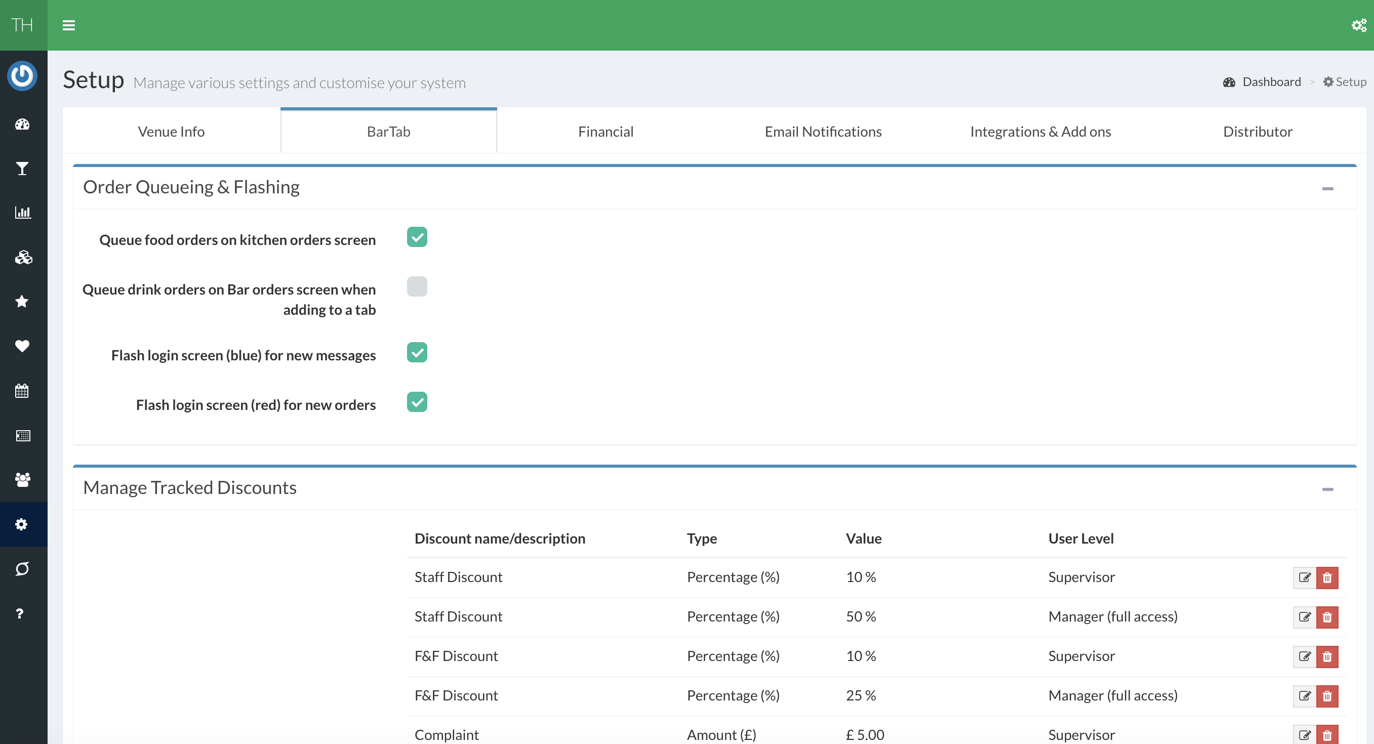Enable queue drink orders on Bar screen
Screen dimensions: 1374x744
pyautogui.click(x=417, y=286)
